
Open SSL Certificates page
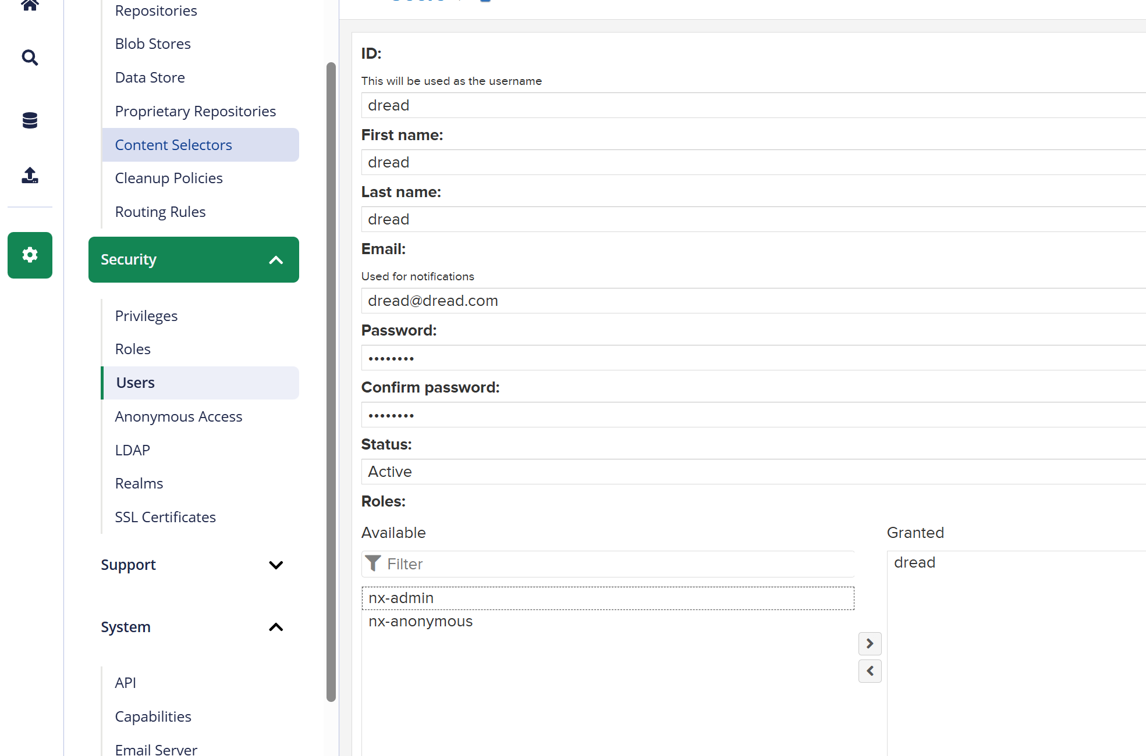165,517
